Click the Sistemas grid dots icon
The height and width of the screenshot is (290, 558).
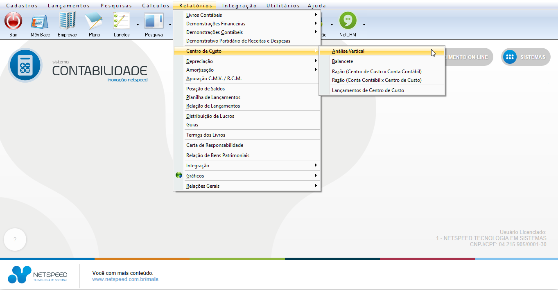[510, 57]
